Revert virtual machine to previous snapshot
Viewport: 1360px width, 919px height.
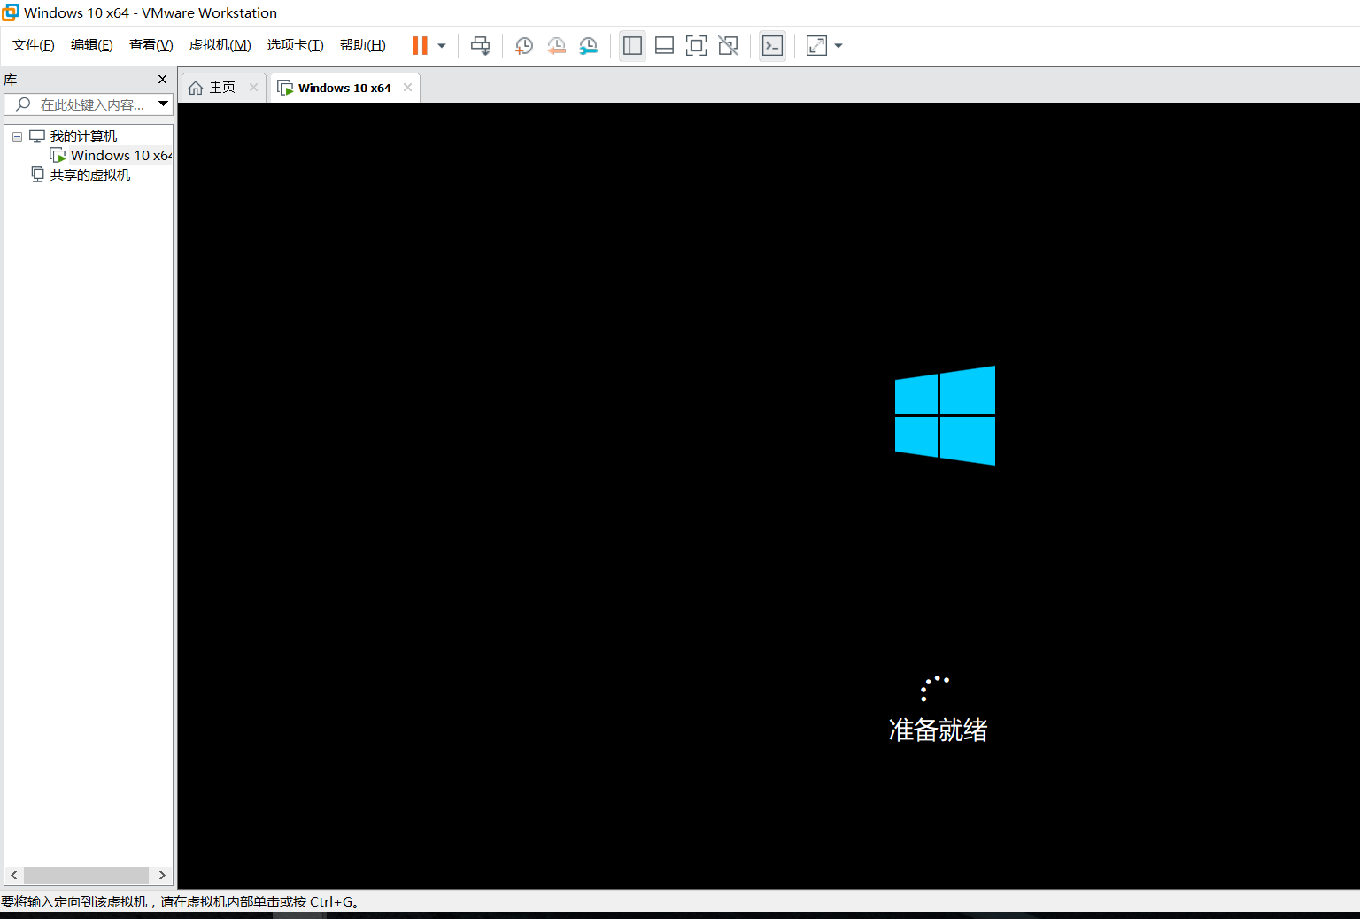[x=556, y=46]
